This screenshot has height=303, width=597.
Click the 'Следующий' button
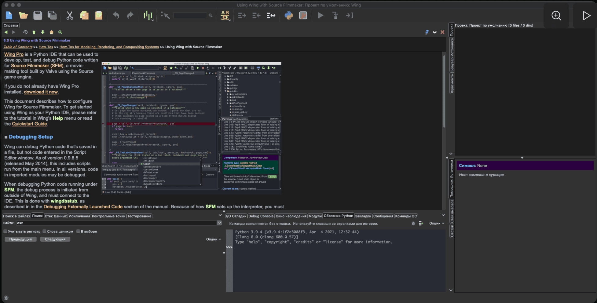[x=55, y=239]
